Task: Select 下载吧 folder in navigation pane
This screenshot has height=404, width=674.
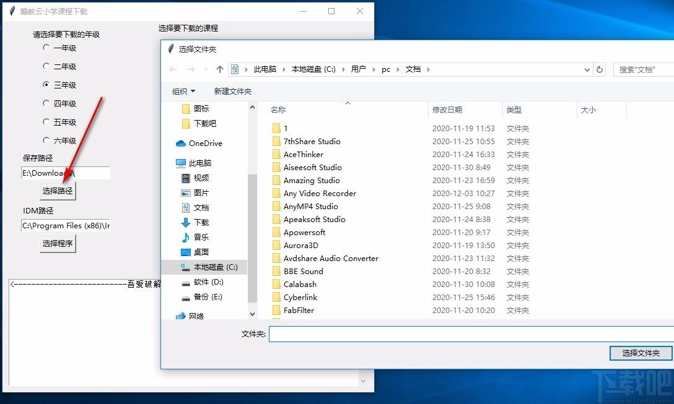Action: click(199, 124)
